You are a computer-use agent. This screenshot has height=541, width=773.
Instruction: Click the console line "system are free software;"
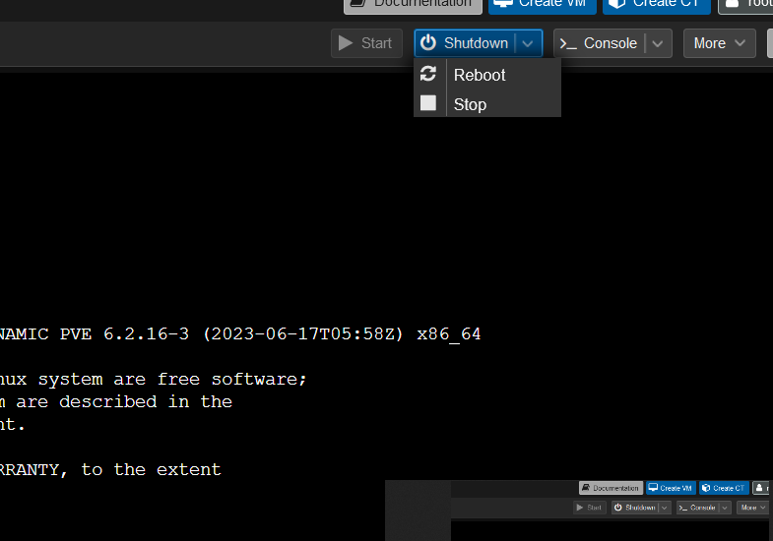click(172, 380)
